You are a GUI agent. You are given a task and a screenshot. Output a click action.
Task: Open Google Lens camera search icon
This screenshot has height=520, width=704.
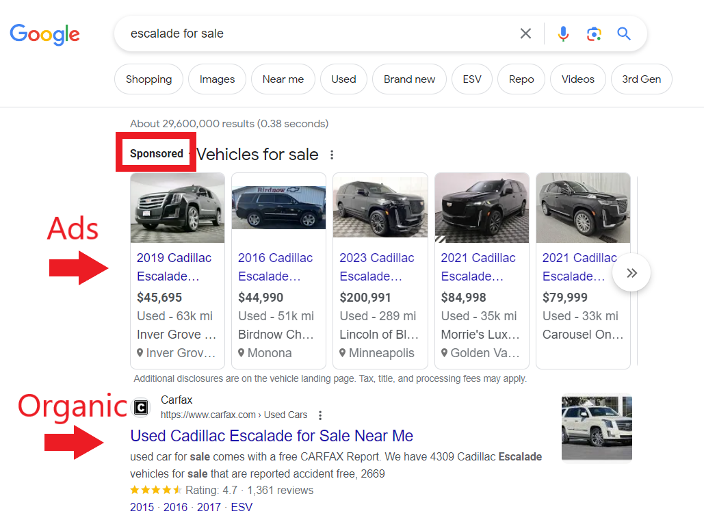(594, 34)
